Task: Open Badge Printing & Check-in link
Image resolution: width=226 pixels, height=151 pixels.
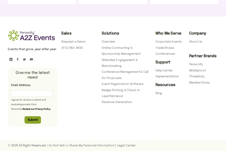Action: point(121,90)
